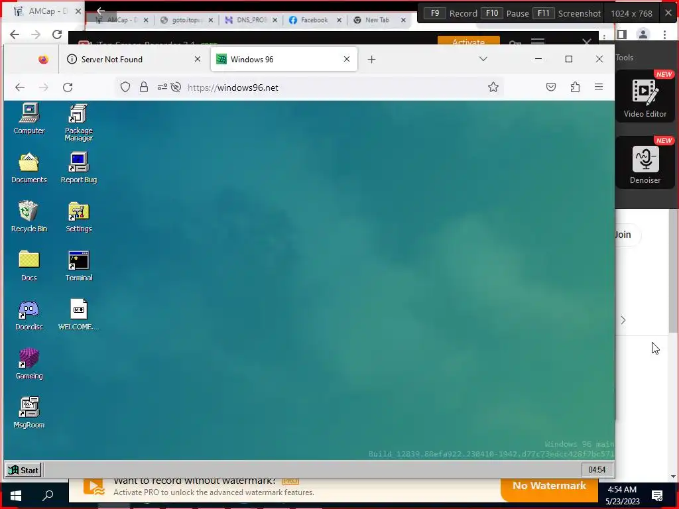The height and width of the screenshot is (509, 679).
Task: Close the Server Not Found tab
Action: [x=198, y=59]
